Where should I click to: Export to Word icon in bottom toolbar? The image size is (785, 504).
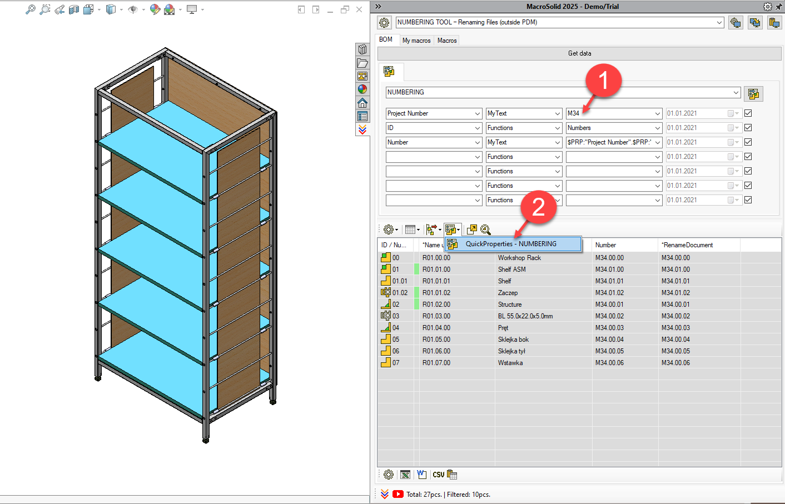[421, 475]
